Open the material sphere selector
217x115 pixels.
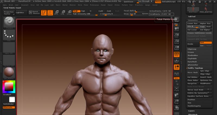pyautogui.click(x=9, y=73)
